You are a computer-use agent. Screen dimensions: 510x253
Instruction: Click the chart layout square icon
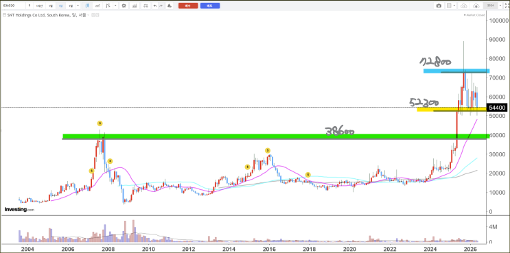pos(449,5)
